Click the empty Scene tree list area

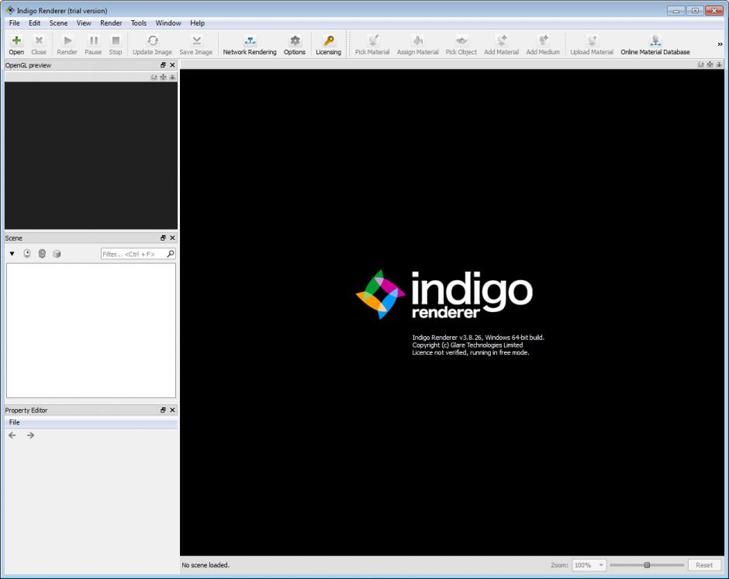click(92, 331)
